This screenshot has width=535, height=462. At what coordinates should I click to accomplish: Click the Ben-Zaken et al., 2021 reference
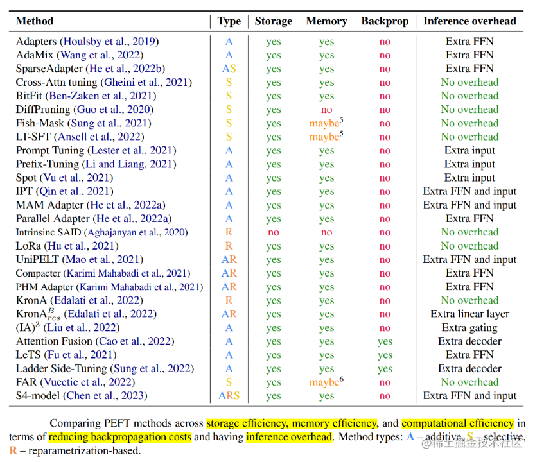[101, 96]
